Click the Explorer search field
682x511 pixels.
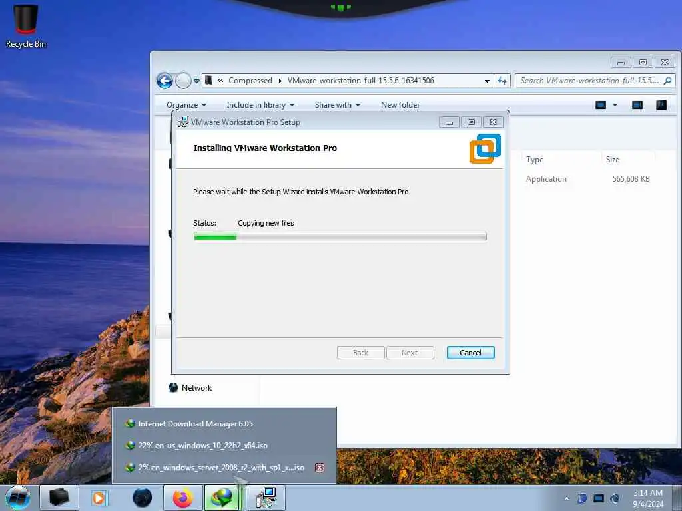tap(590, 81)
